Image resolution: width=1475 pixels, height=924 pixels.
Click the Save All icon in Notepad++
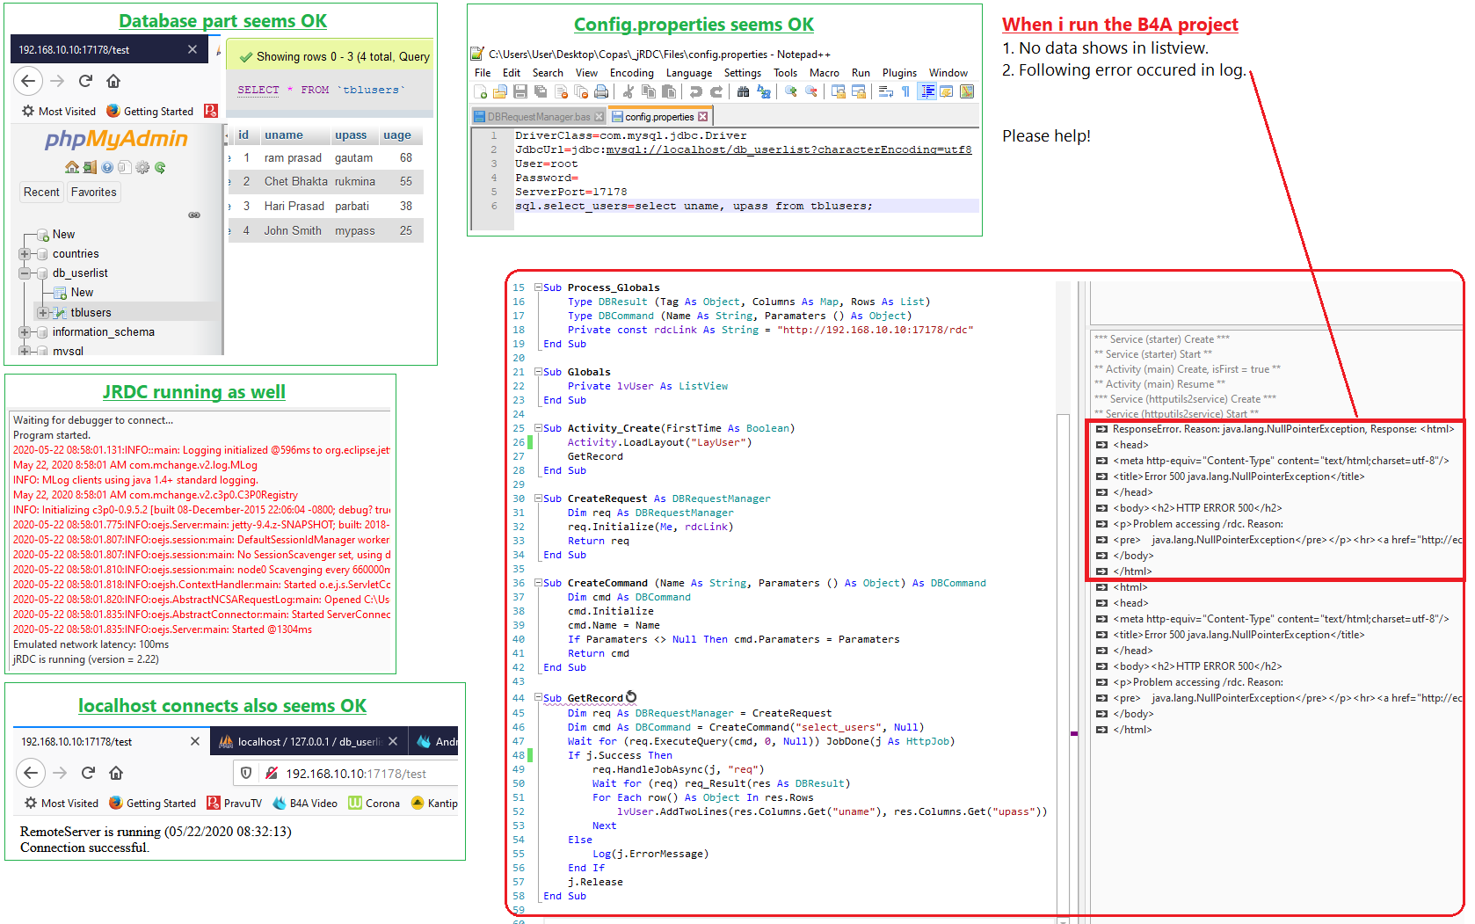tap(541, 91)
